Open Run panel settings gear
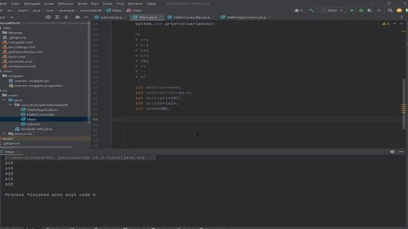Image resolution: width=408 pixels, height=229 pixels. coord(392,151)
